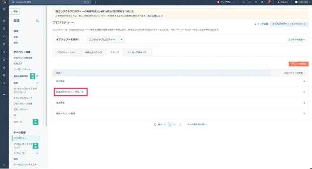Image resolution: width=312 pixels, height=169 pixels.
Task: Open the HubSpot sprocket logo home
Action: (x=4, y=2)
